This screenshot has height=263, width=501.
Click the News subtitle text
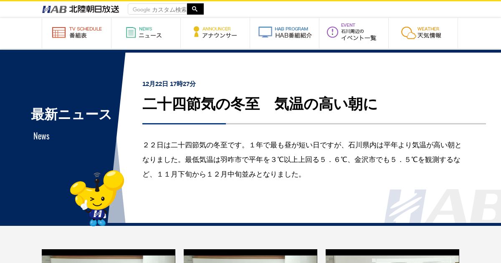tap(41, 136)
